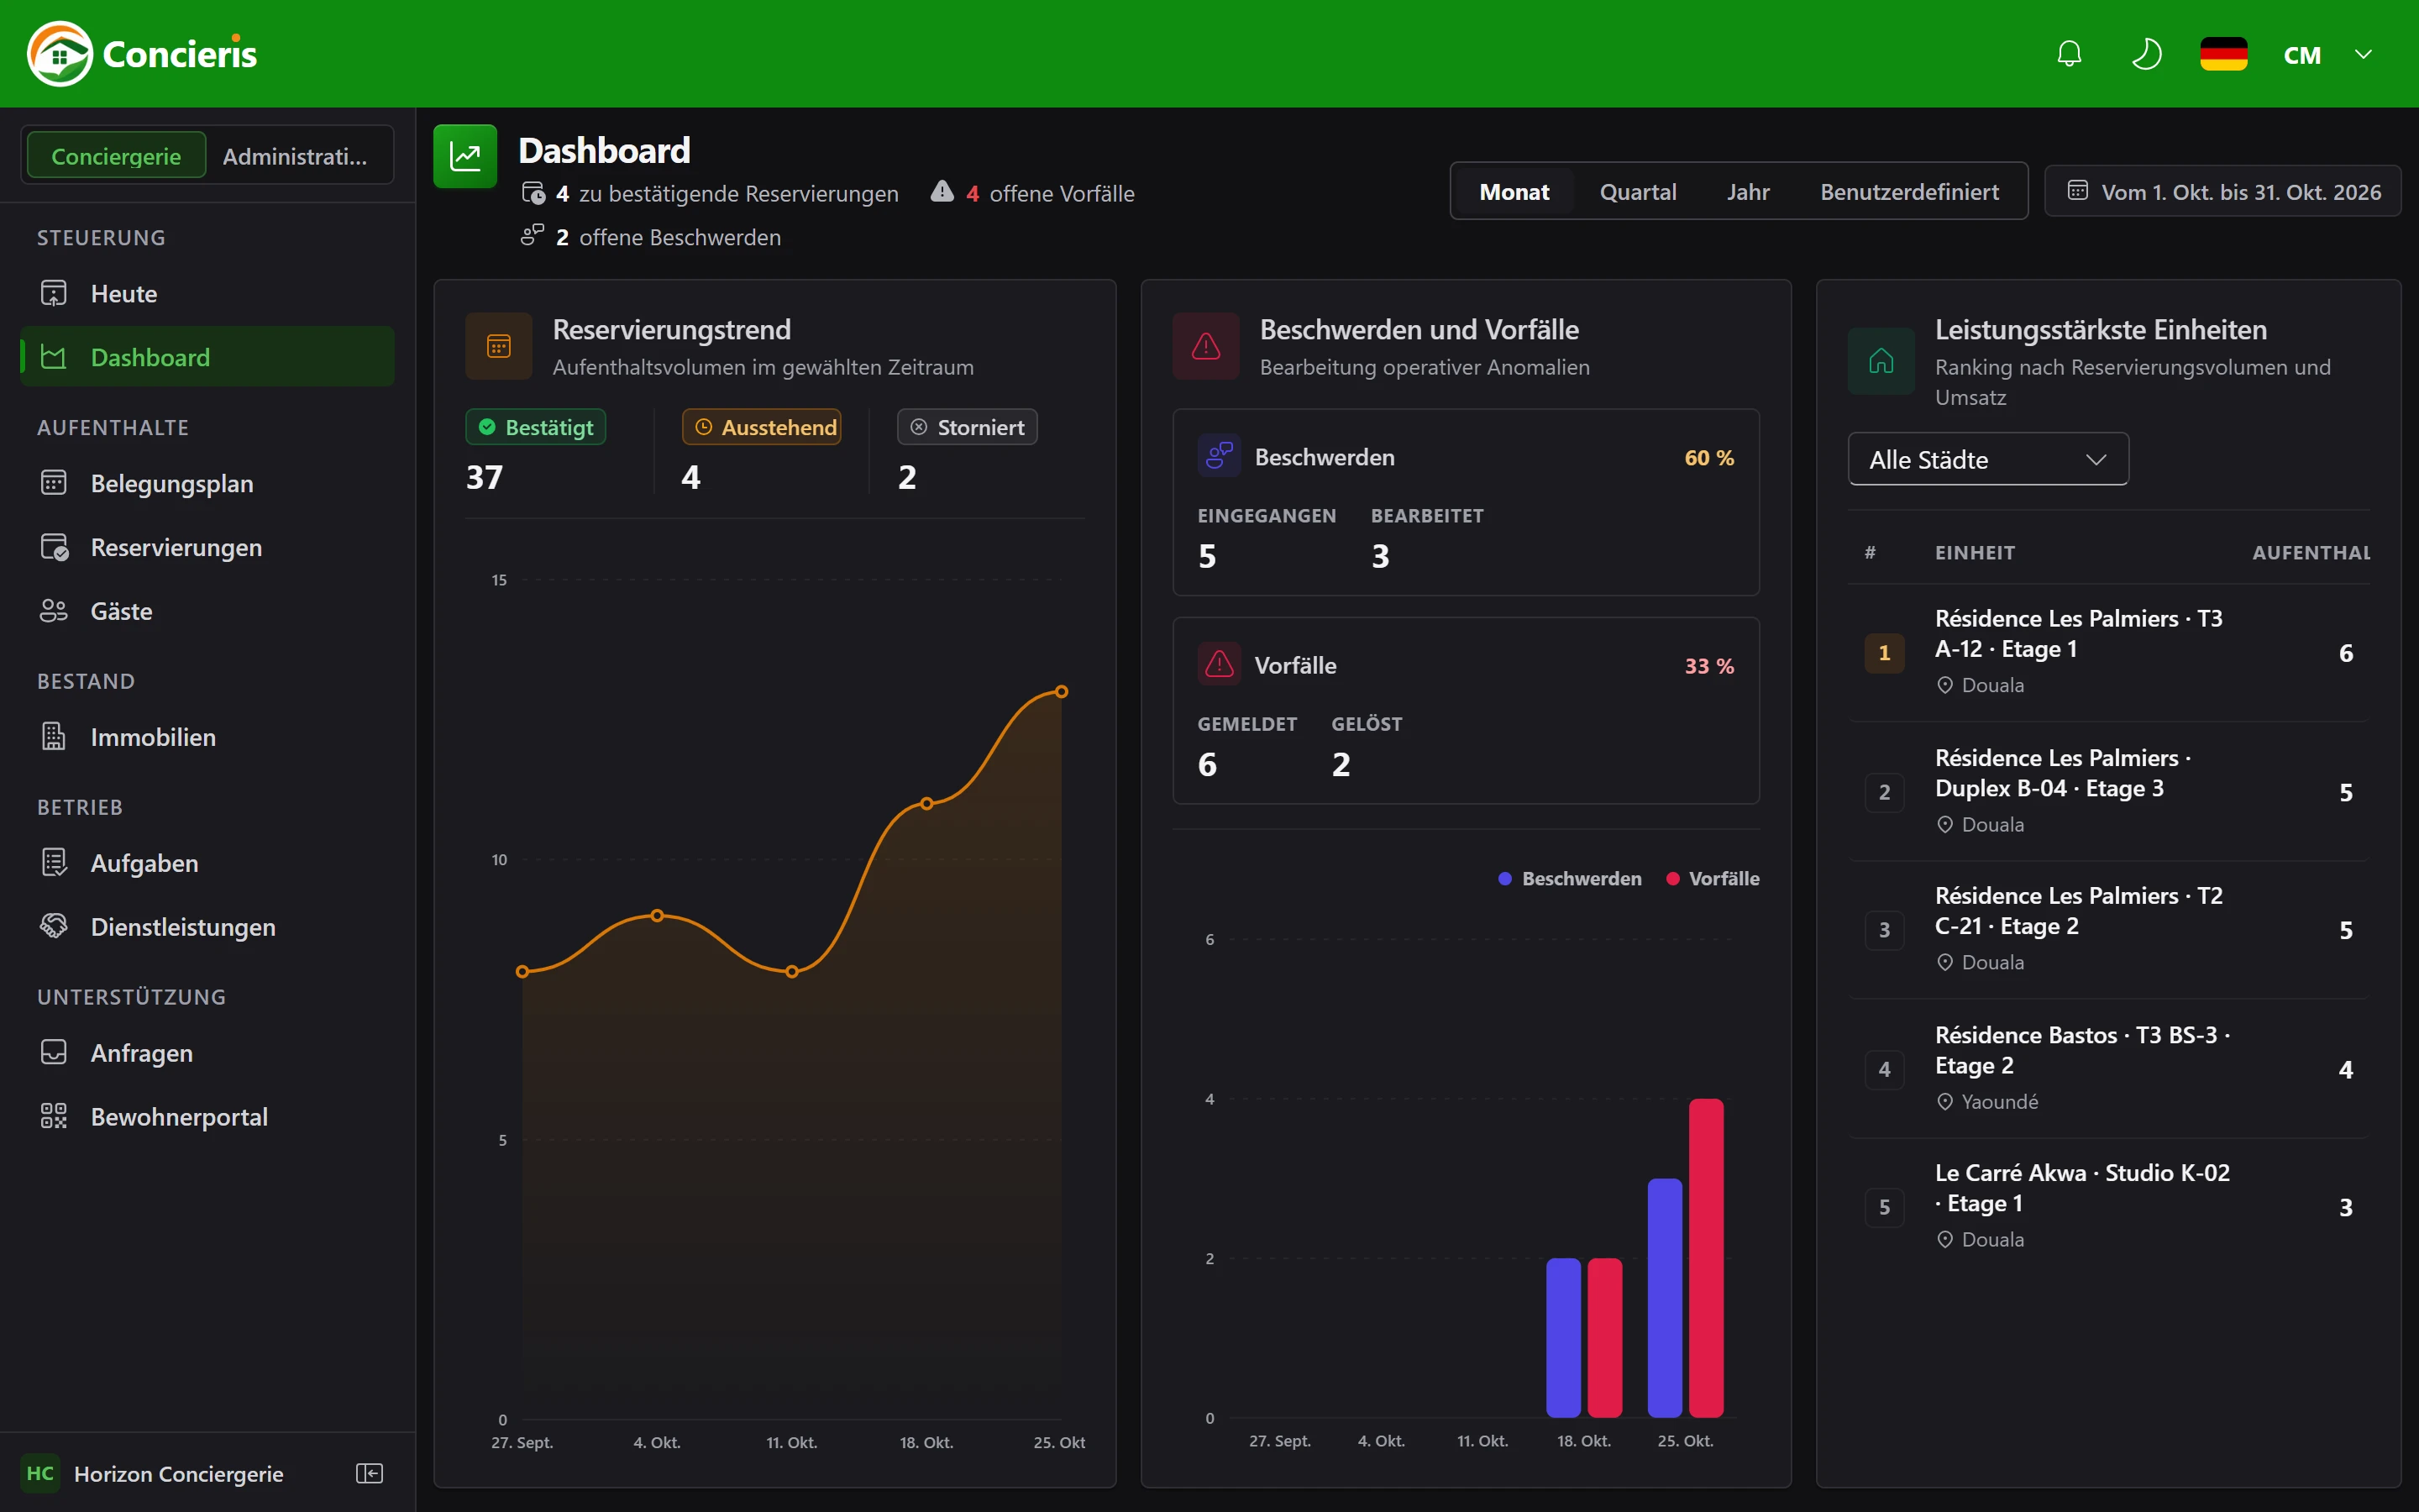The width and height of the screenshot is (2419, 1512).
Task: Go to Reservierungen
Action: pos(207,547)
